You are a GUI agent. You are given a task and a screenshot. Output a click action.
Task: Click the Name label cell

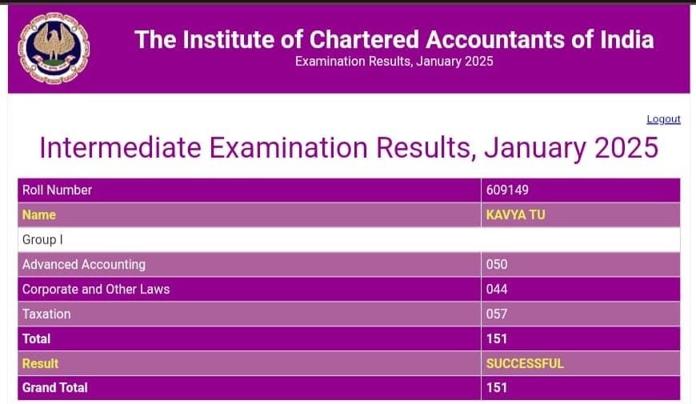point(39,214)
